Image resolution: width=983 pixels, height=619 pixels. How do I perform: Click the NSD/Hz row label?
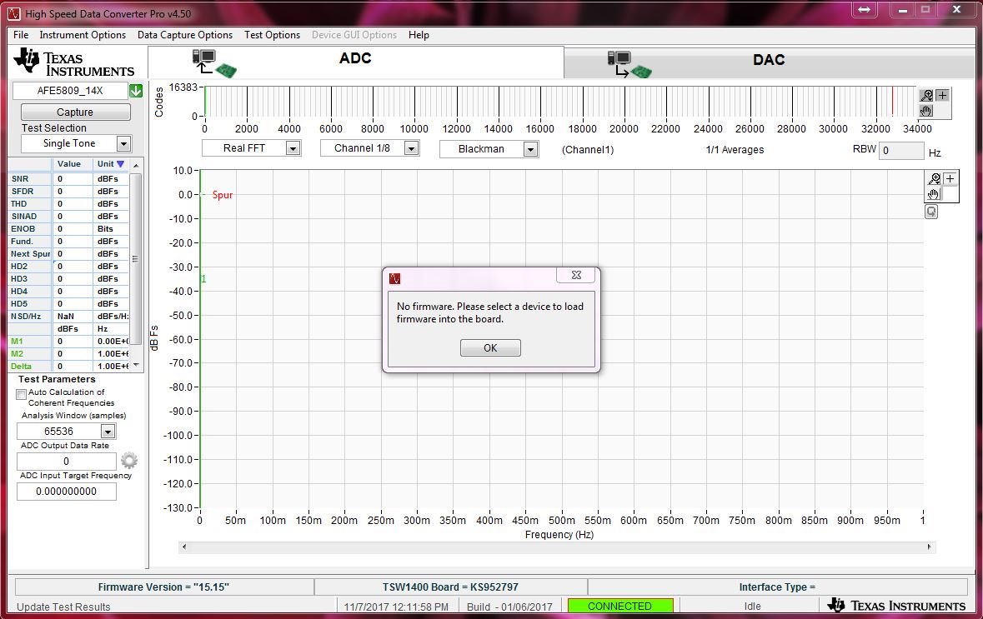(x=26, y=317)
